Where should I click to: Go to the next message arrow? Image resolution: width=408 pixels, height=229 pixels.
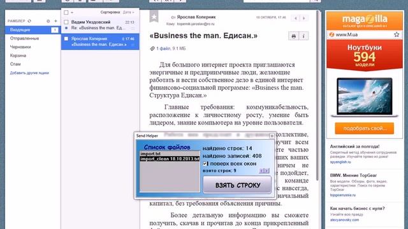click(x=303, y=18)
